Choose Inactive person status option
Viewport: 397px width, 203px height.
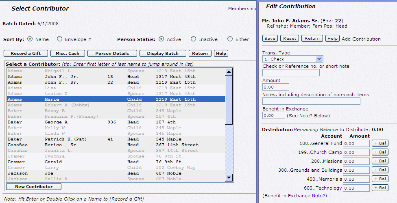click(193, 39)
